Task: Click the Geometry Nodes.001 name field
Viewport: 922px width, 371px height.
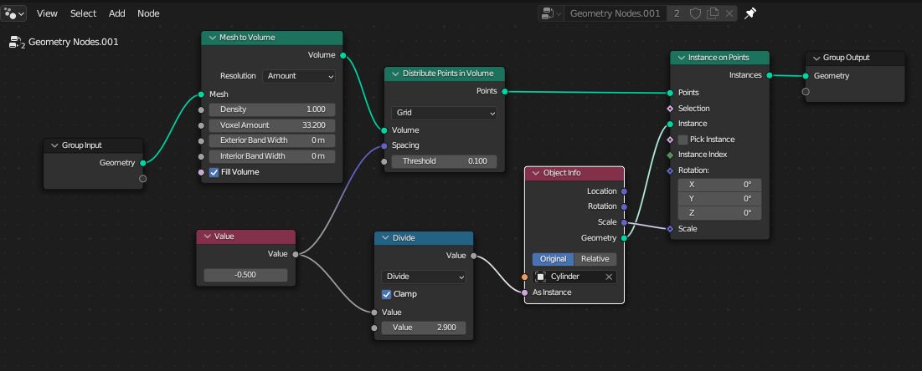Action: coord(615,13)
